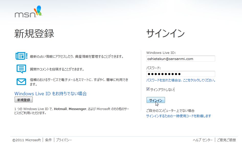Screen dimensions: 242x168
Task: Click the サインイン button
Action: point(156,100)
